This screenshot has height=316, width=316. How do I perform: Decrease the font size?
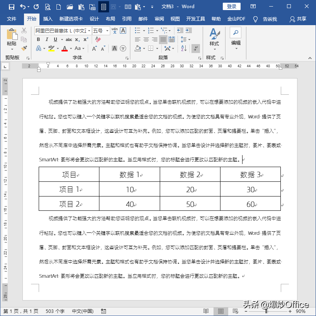103,48
